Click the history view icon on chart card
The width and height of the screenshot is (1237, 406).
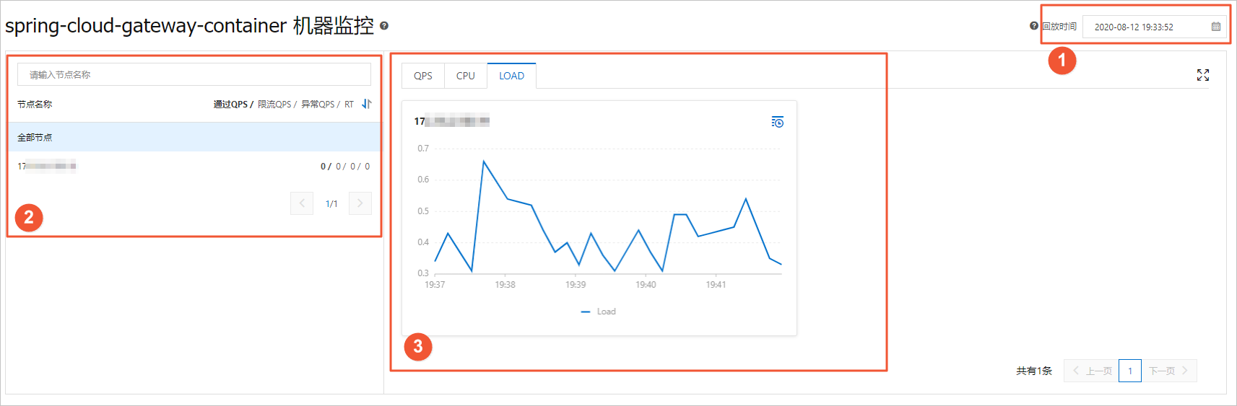click(777, 122)
